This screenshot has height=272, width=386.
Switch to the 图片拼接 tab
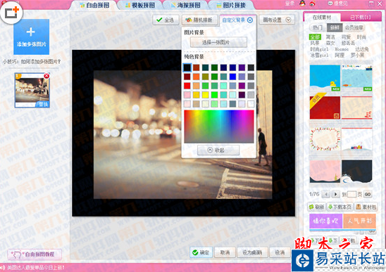(232, 5)
